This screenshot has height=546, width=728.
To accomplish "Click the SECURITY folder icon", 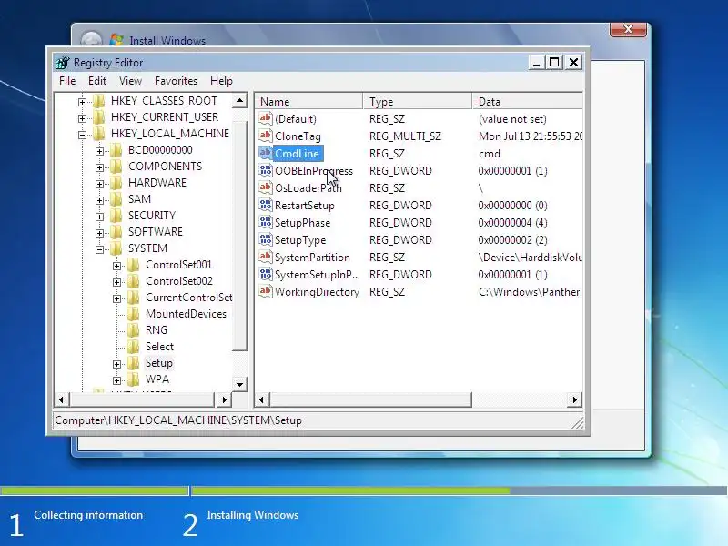I will click(116, 216).
